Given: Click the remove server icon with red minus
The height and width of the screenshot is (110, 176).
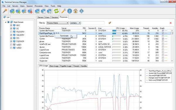Looking at the screenshot, I should (30, 11).
